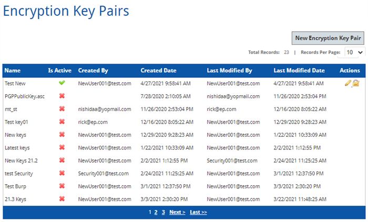This screenshot has height=222, width=368.
Task: Click last modified by 'rick@ep.com' in mt_st row
Action: pos(221,109)
